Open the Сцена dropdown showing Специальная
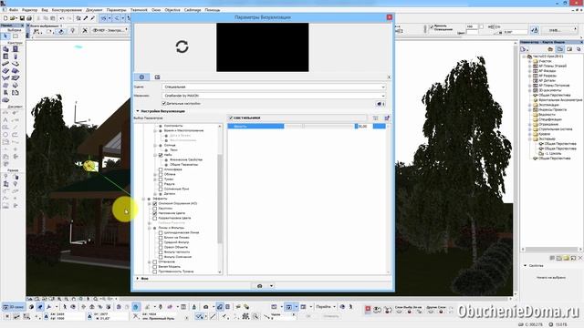 274,87
